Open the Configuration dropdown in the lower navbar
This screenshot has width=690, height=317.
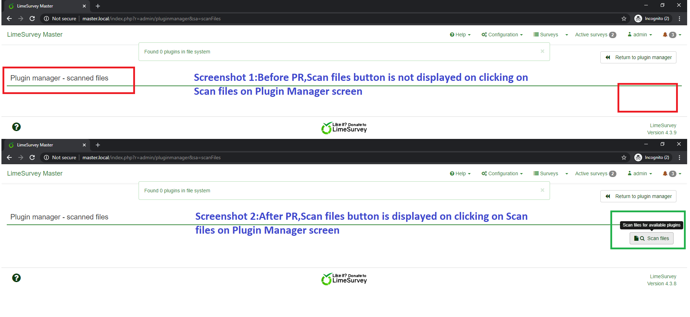502,173
